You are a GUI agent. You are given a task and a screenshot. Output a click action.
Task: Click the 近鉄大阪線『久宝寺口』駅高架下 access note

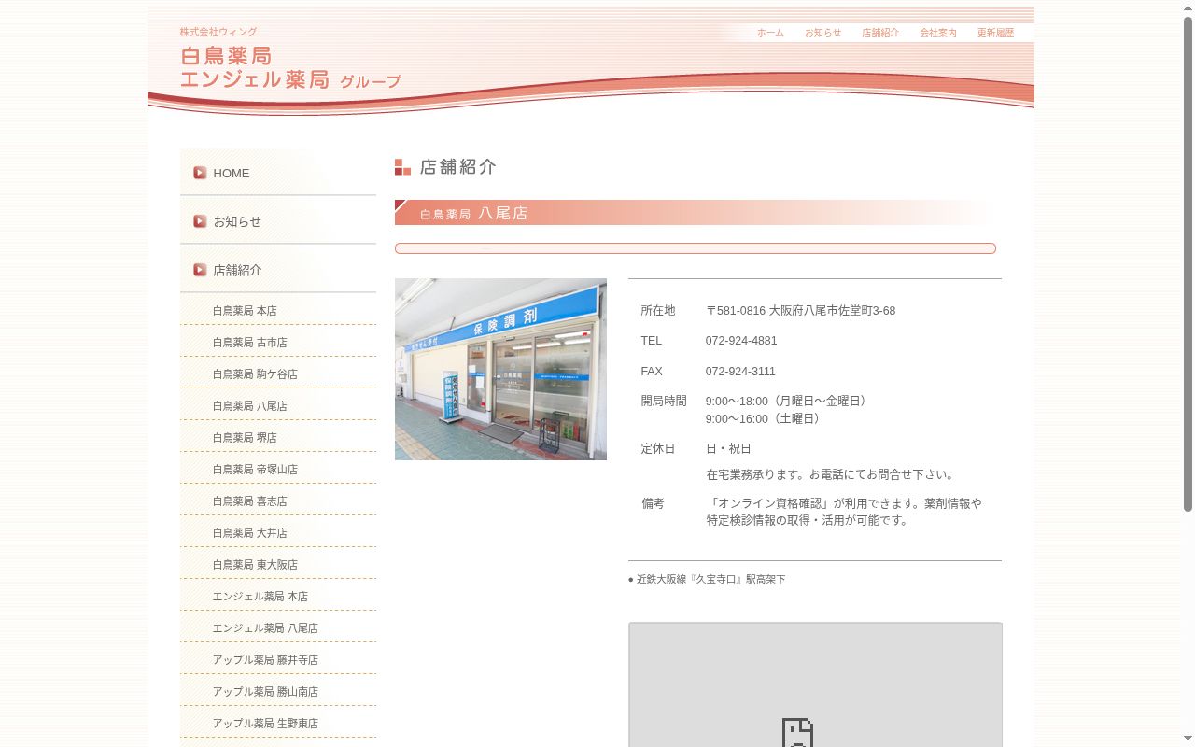click(x=707, y=580)
